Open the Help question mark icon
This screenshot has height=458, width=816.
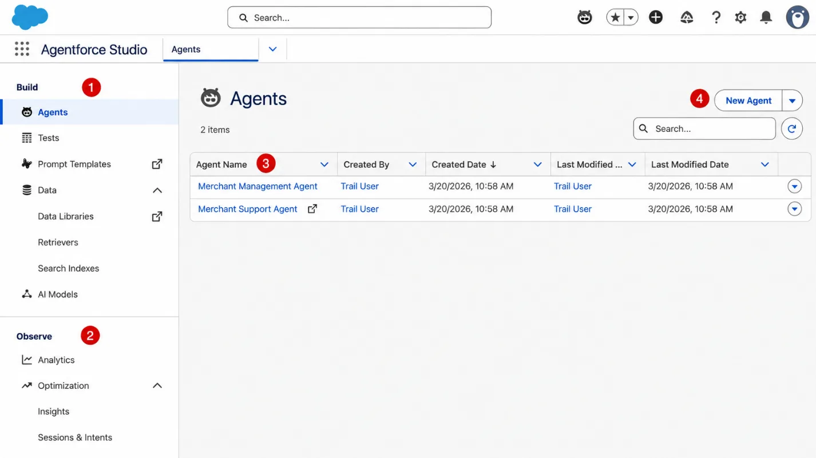click(716, 18)
